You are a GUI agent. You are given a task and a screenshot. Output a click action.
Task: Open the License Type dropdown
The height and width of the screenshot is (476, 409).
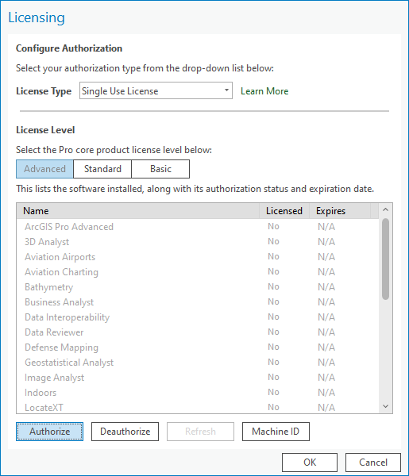pyautogui.click(x=156, y=90)
